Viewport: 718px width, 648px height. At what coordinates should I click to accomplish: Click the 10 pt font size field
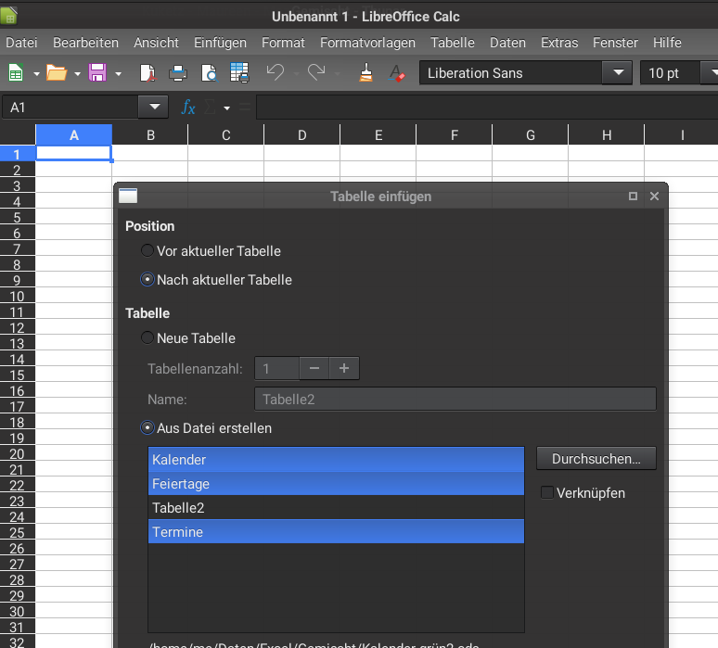coord(670,72)
